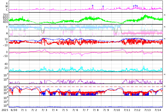Click the 7/11 date label
This screenshot has height=112, width=167.
127,110
